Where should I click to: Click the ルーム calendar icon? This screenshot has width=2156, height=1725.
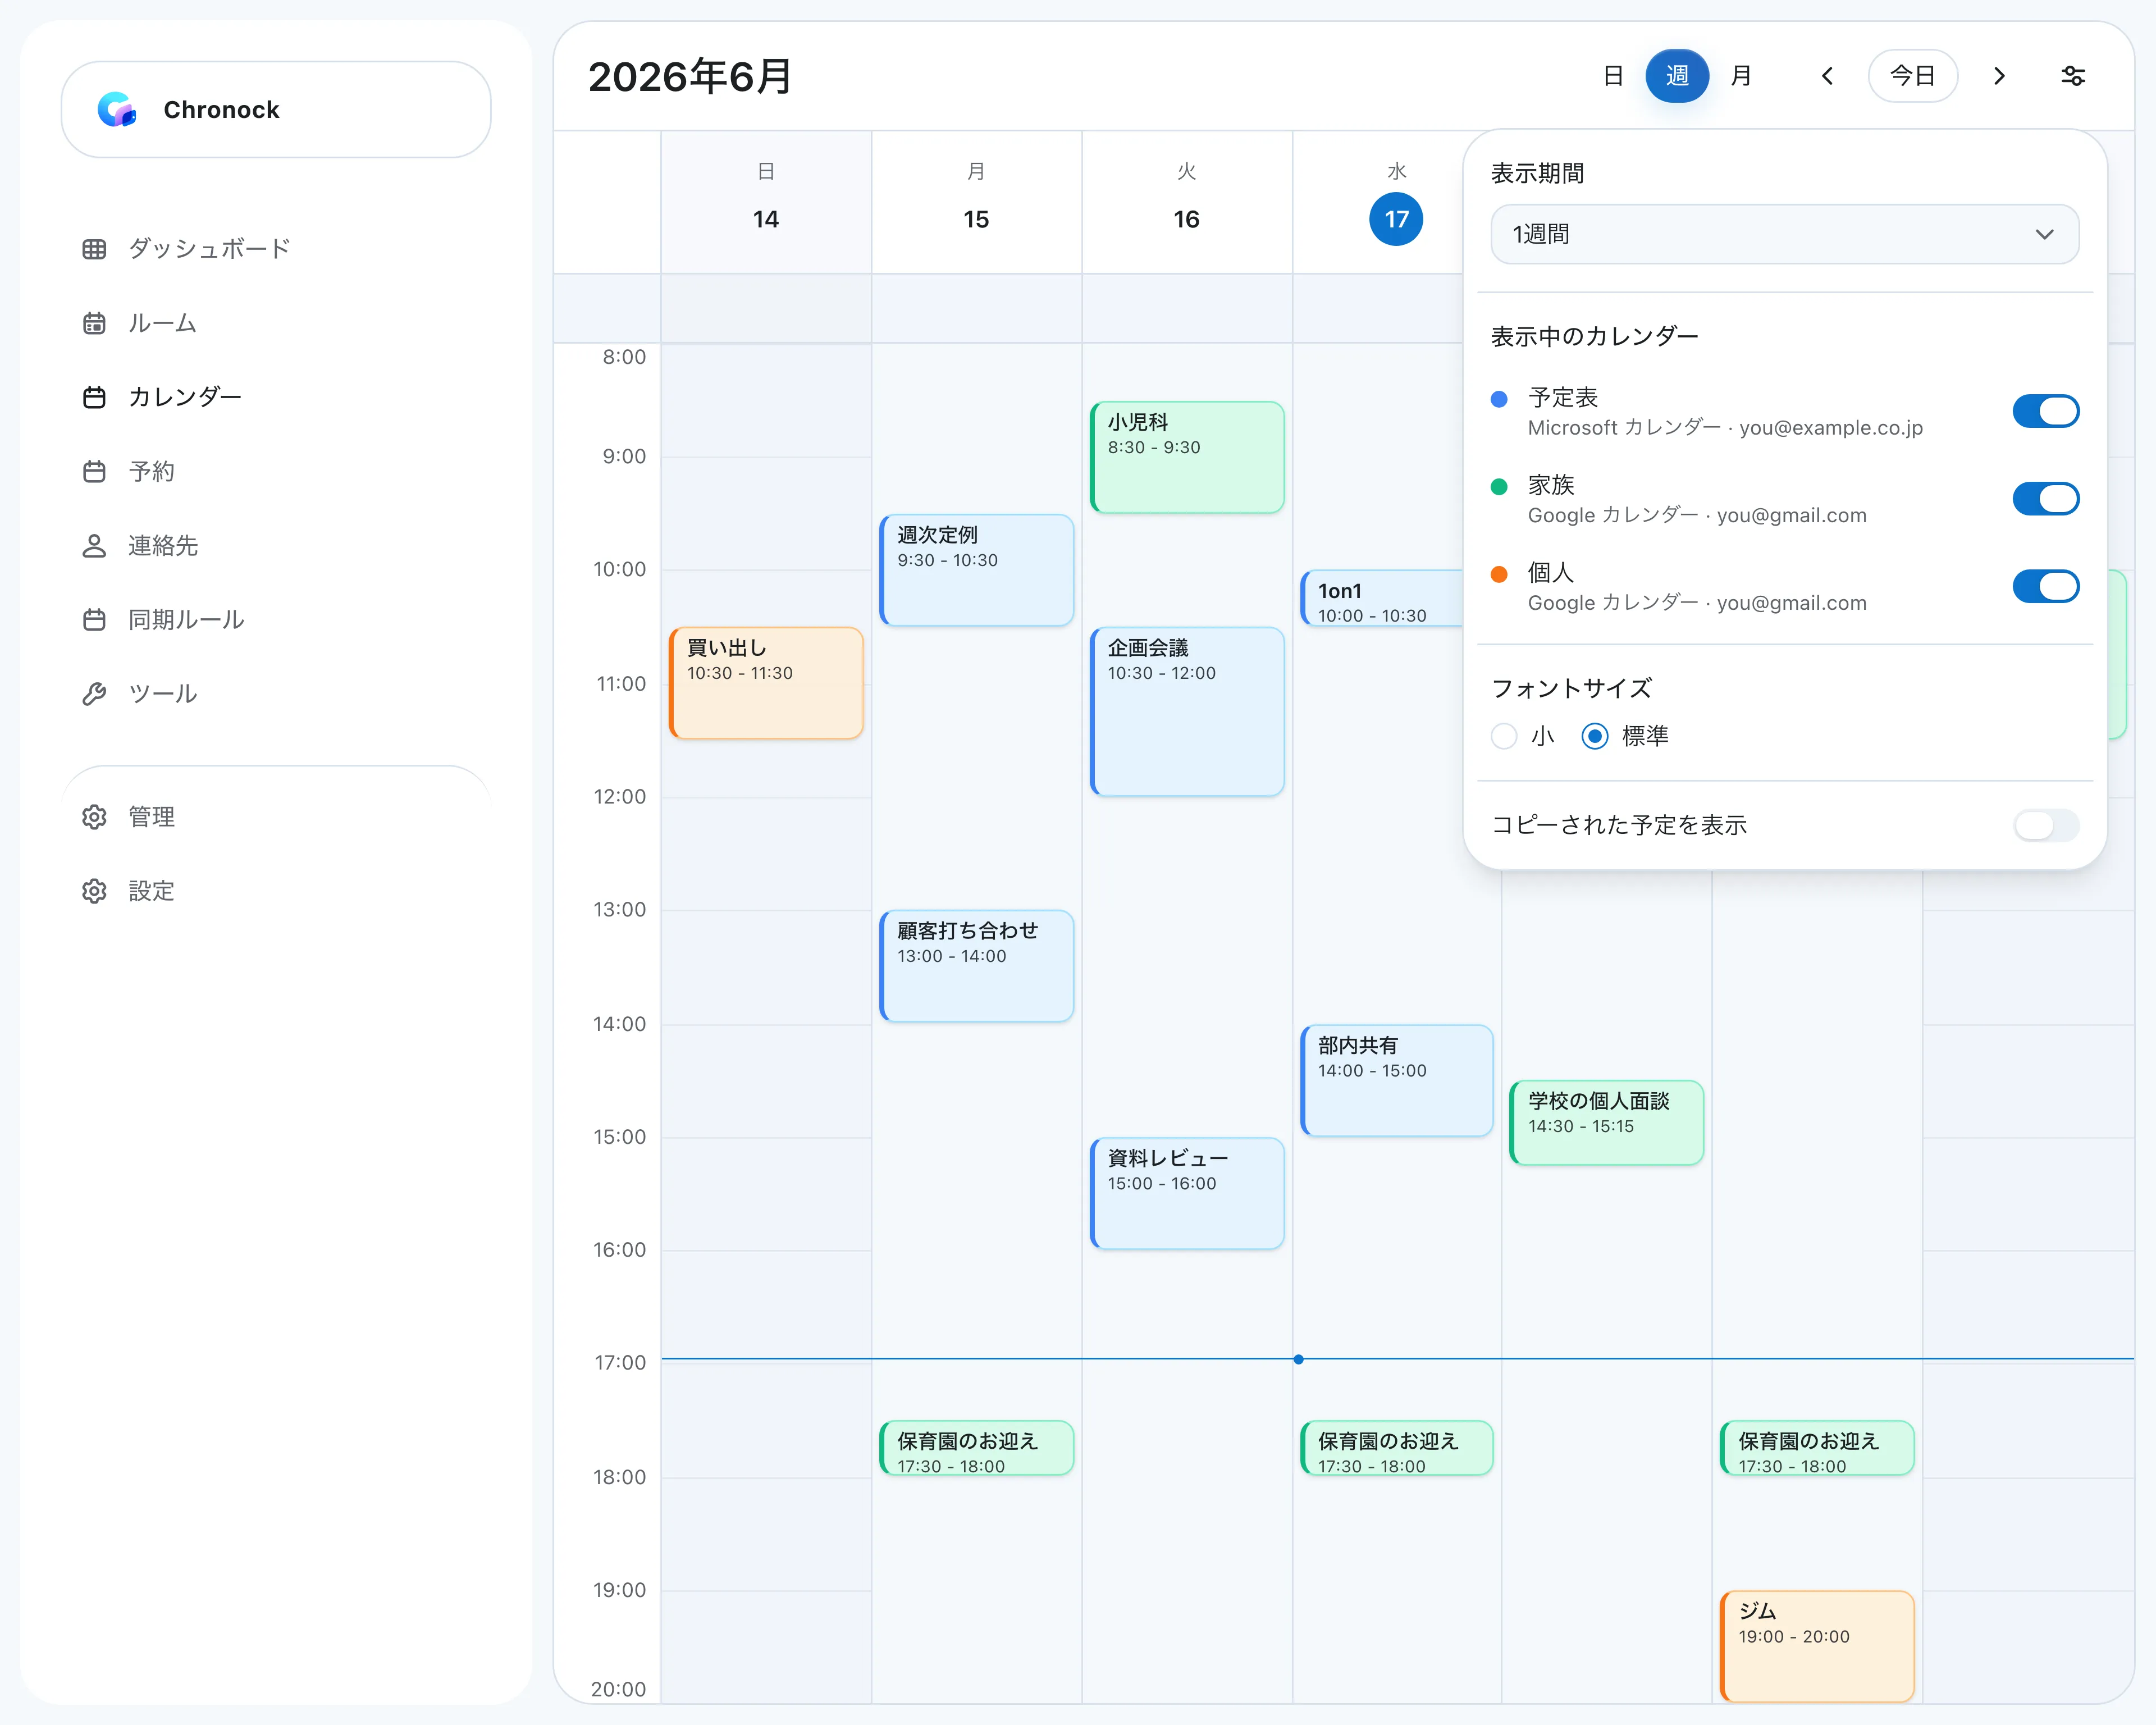(x=94, y=323)
